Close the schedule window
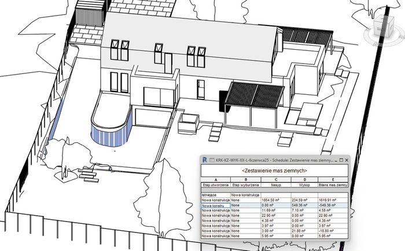The width and height of the screenshot is (405, 251). pyautogui.click(x=347, y=160)
